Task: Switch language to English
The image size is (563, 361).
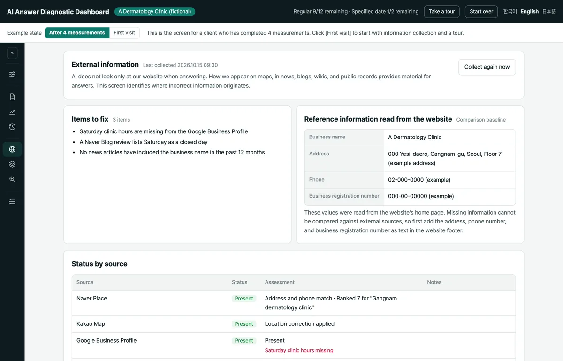Action: [x=529, y=12]
